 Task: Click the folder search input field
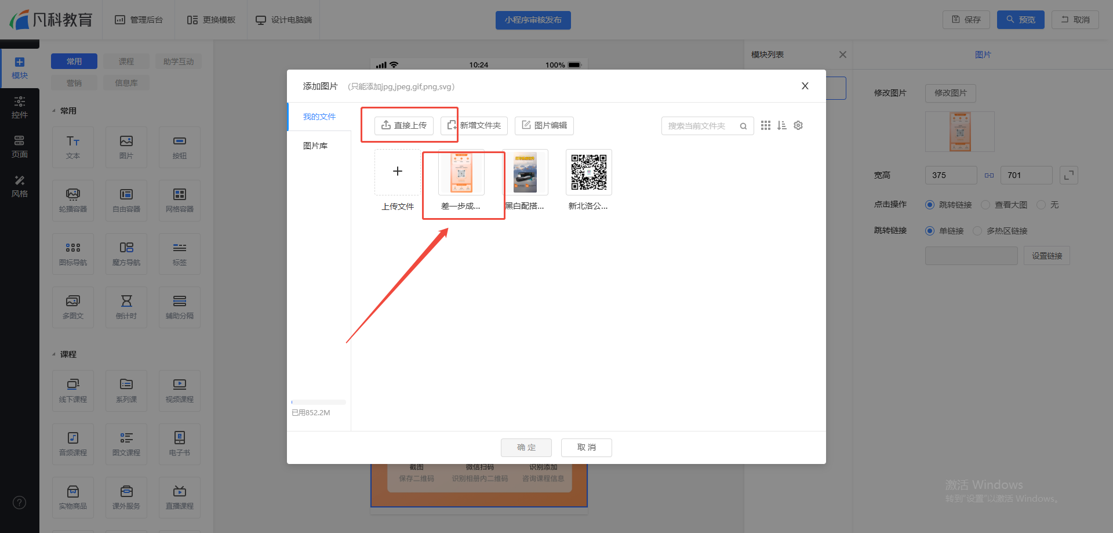click(700, 126)
